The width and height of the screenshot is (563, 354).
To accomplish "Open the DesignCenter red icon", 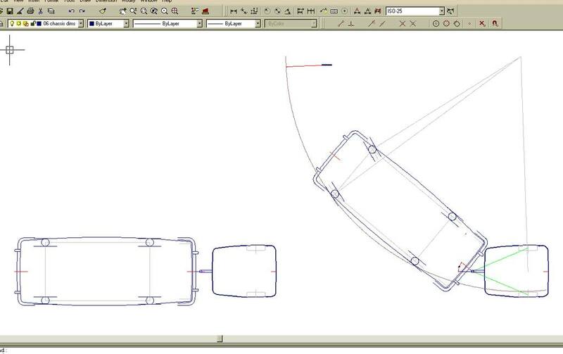I will 205,11.
